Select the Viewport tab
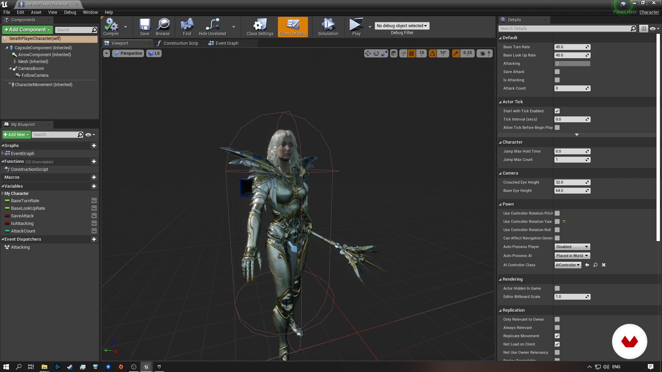The height and width of the screenshot is (372, 662). (120, 43)
